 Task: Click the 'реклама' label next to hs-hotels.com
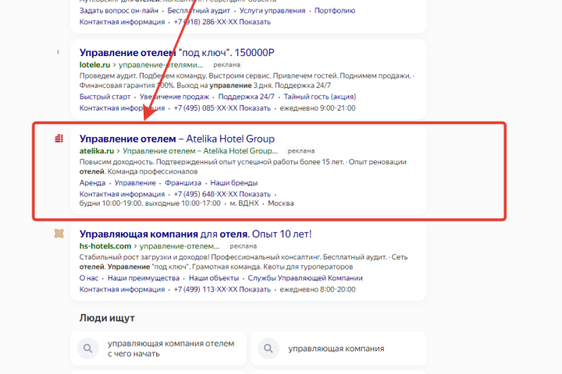coord(243,246)
